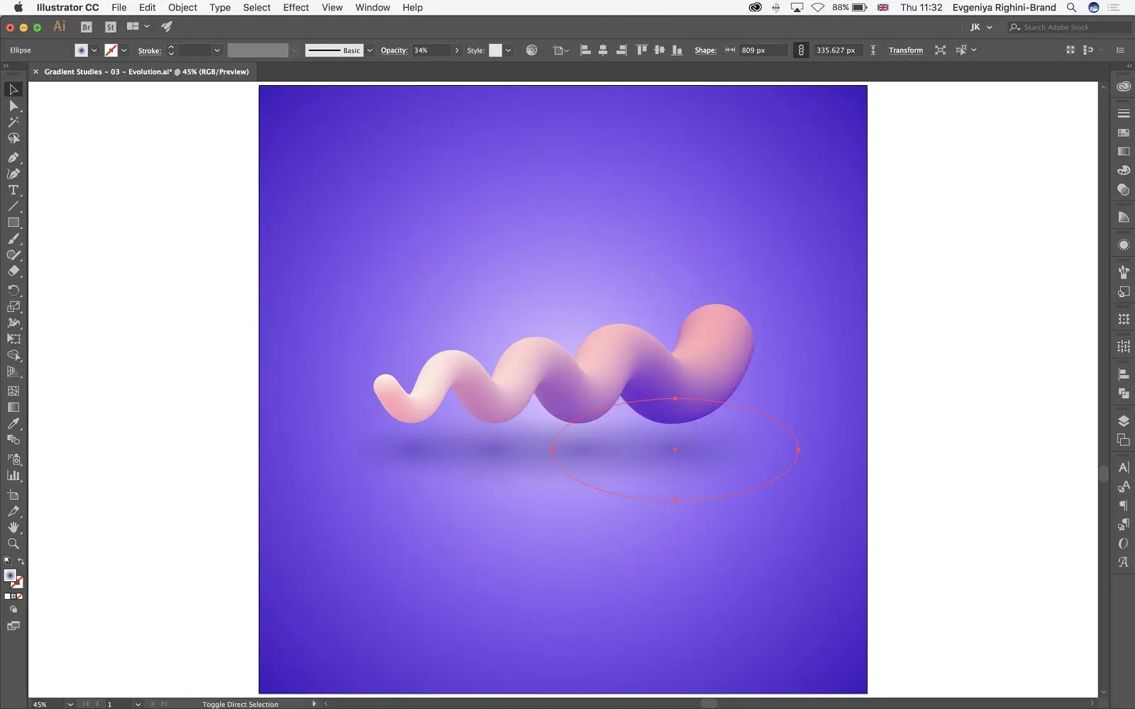Open the Recolor Artwork wheel icon
This screenshot has height=709, width=1135.
[531, 50]
